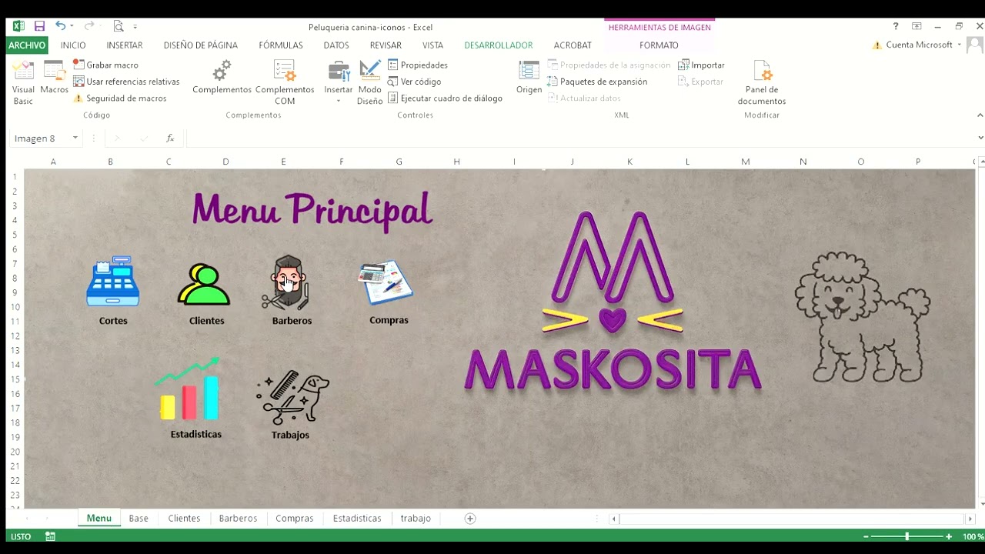Switch to the INSERTAR ribbon tab
This screenshot has height=554, width=985.
125,45
